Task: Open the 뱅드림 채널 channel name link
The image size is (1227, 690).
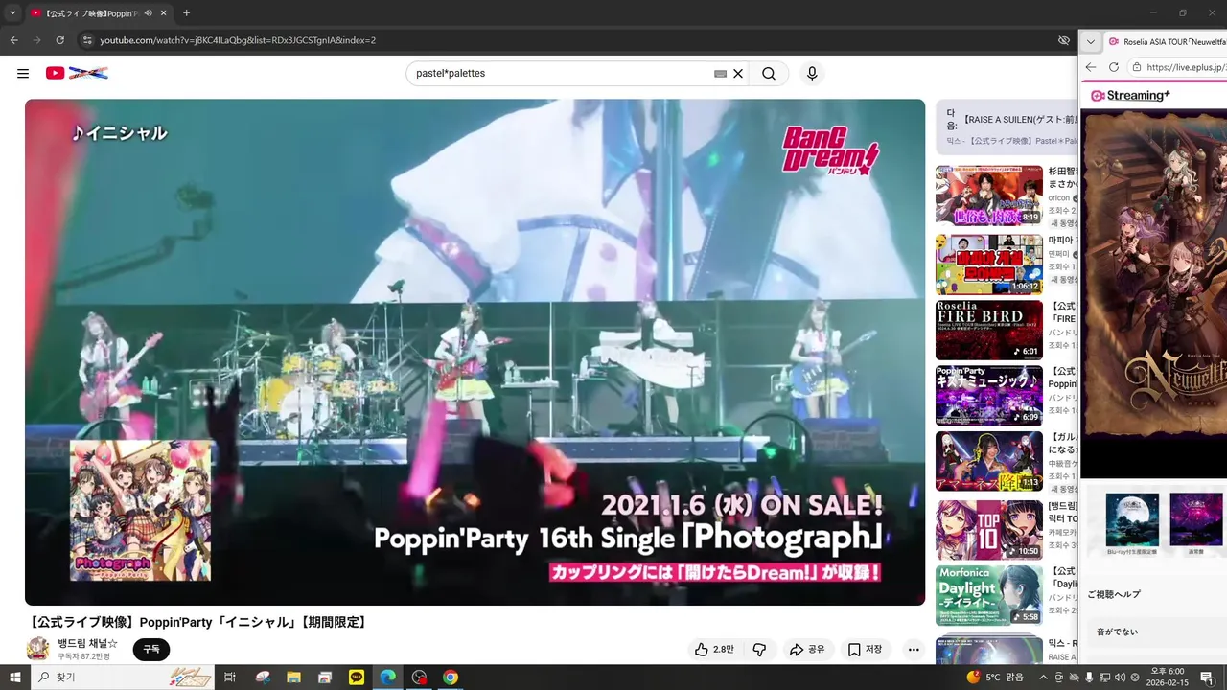Action: click(87, 643)
